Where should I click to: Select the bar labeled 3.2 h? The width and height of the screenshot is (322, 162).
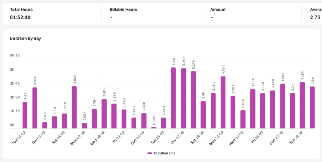point(292,111)
